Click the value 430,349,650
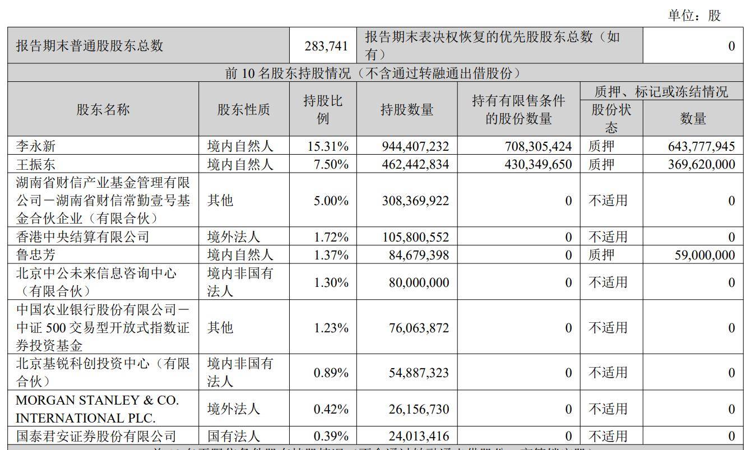 pos(537,164)
